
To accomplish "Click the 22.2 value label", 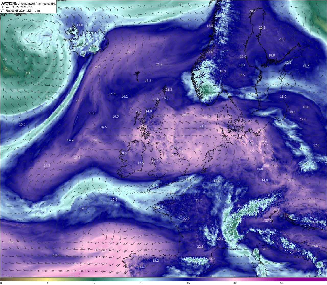I will point(79,100).
